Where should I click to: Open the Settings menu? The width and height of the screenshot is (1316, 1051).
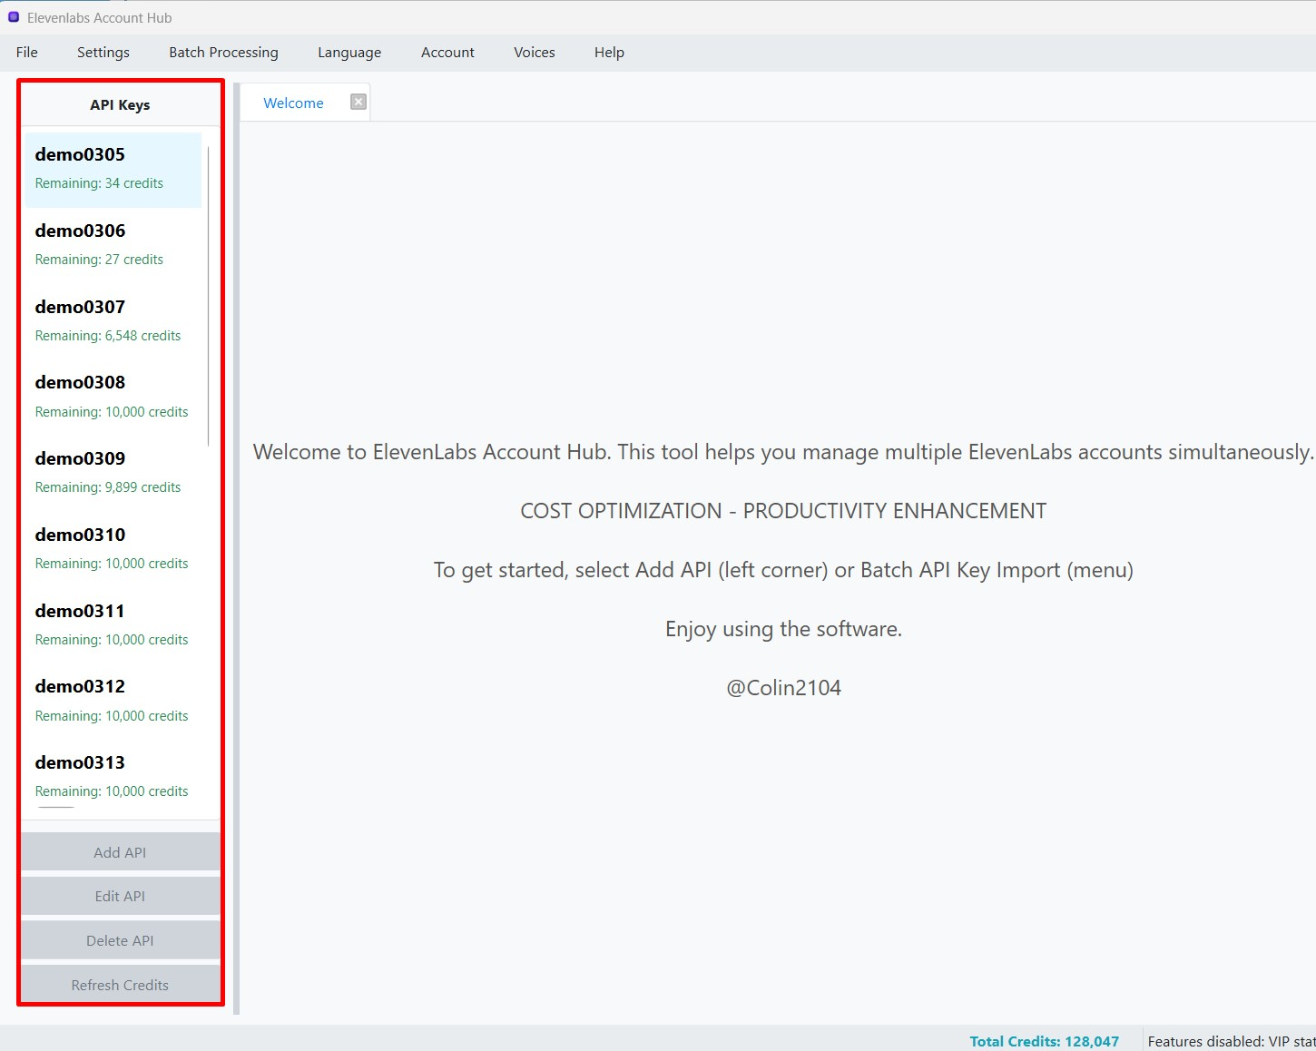pos(103,53)
